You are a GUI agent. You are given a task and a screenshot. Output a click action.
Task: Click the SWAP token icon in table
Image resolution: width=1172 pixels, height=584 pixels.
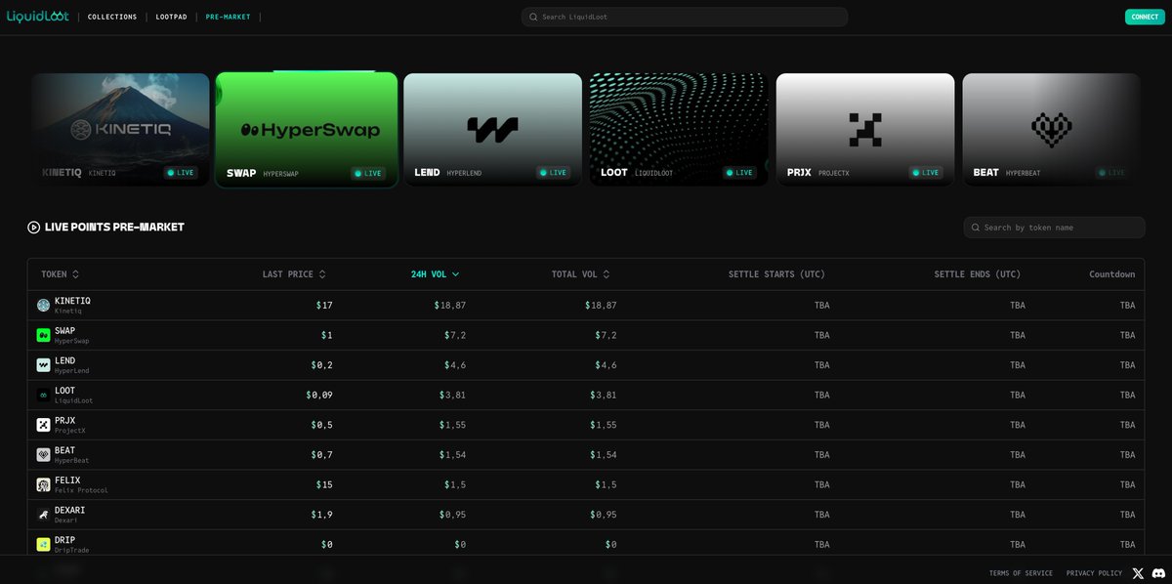tap(43, 335)
